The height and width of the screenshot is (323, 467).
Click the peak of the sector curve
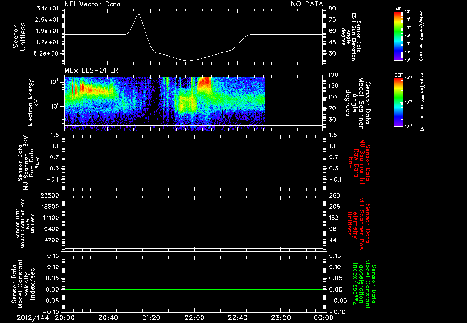pyautogui.click(x=139, y=14)
